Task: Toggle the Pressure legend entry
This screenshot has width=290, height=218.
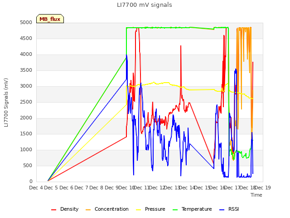Action: tap(150, 209)
